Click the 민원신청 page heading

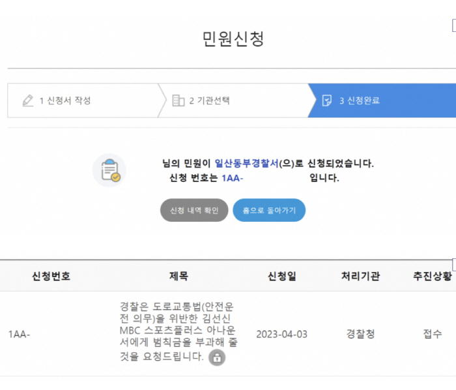(x=233, y=38)
